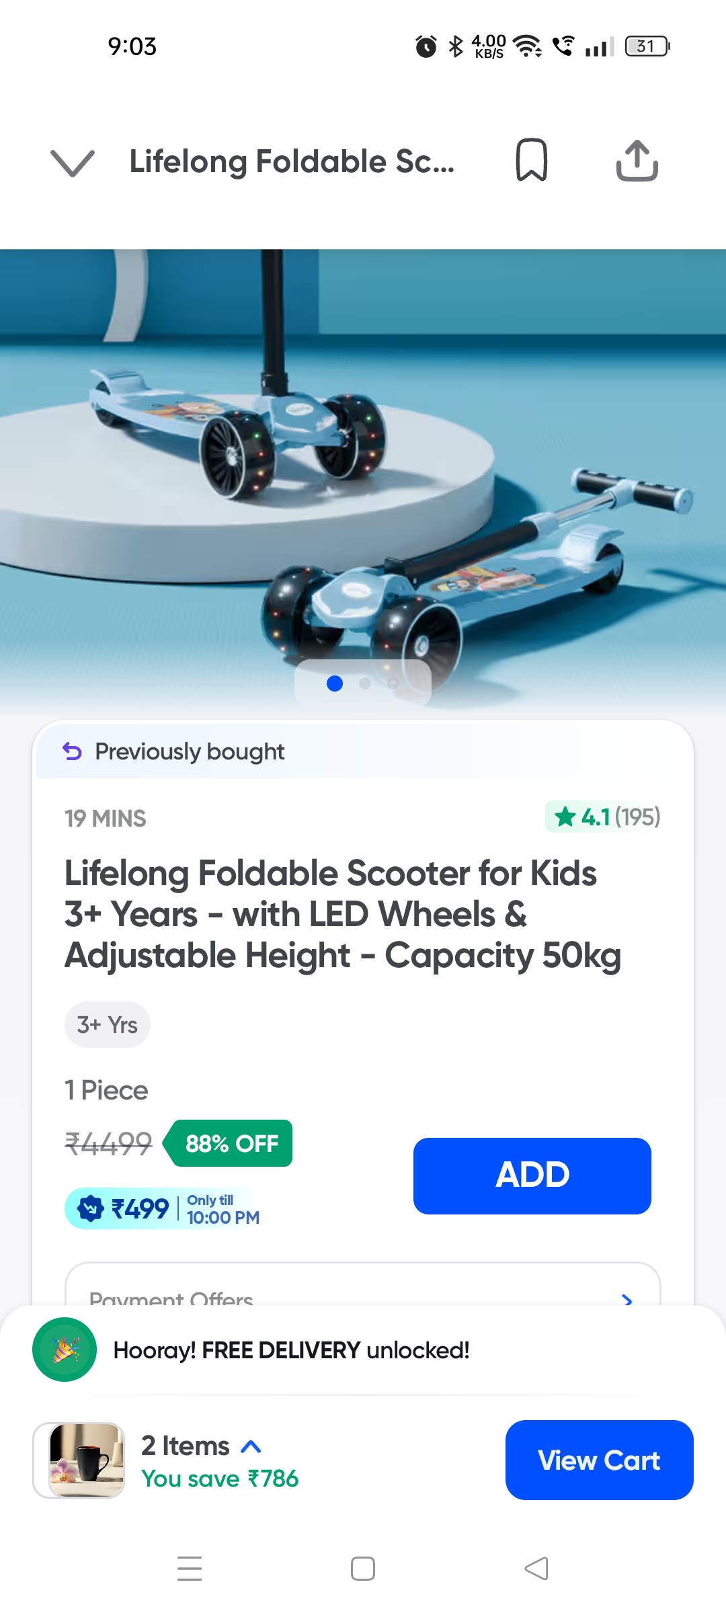726x1613 pixels.
Task: Tap the share icon
Action: pyautogui.click(x=637, y=161)
